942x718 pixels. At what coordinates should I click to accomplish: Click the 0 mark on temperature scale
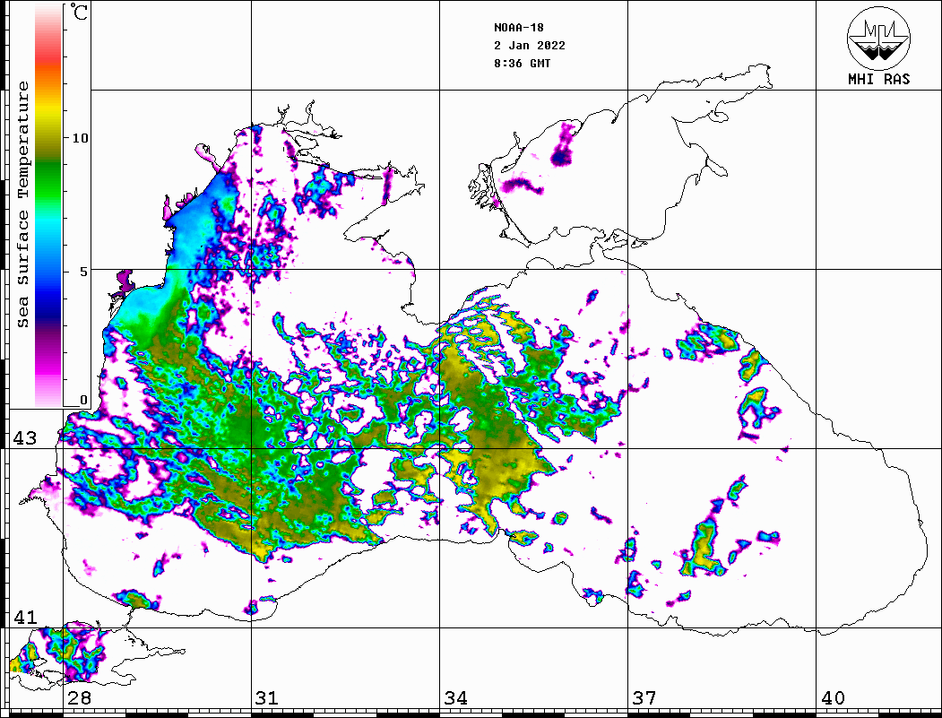(83, 400)
